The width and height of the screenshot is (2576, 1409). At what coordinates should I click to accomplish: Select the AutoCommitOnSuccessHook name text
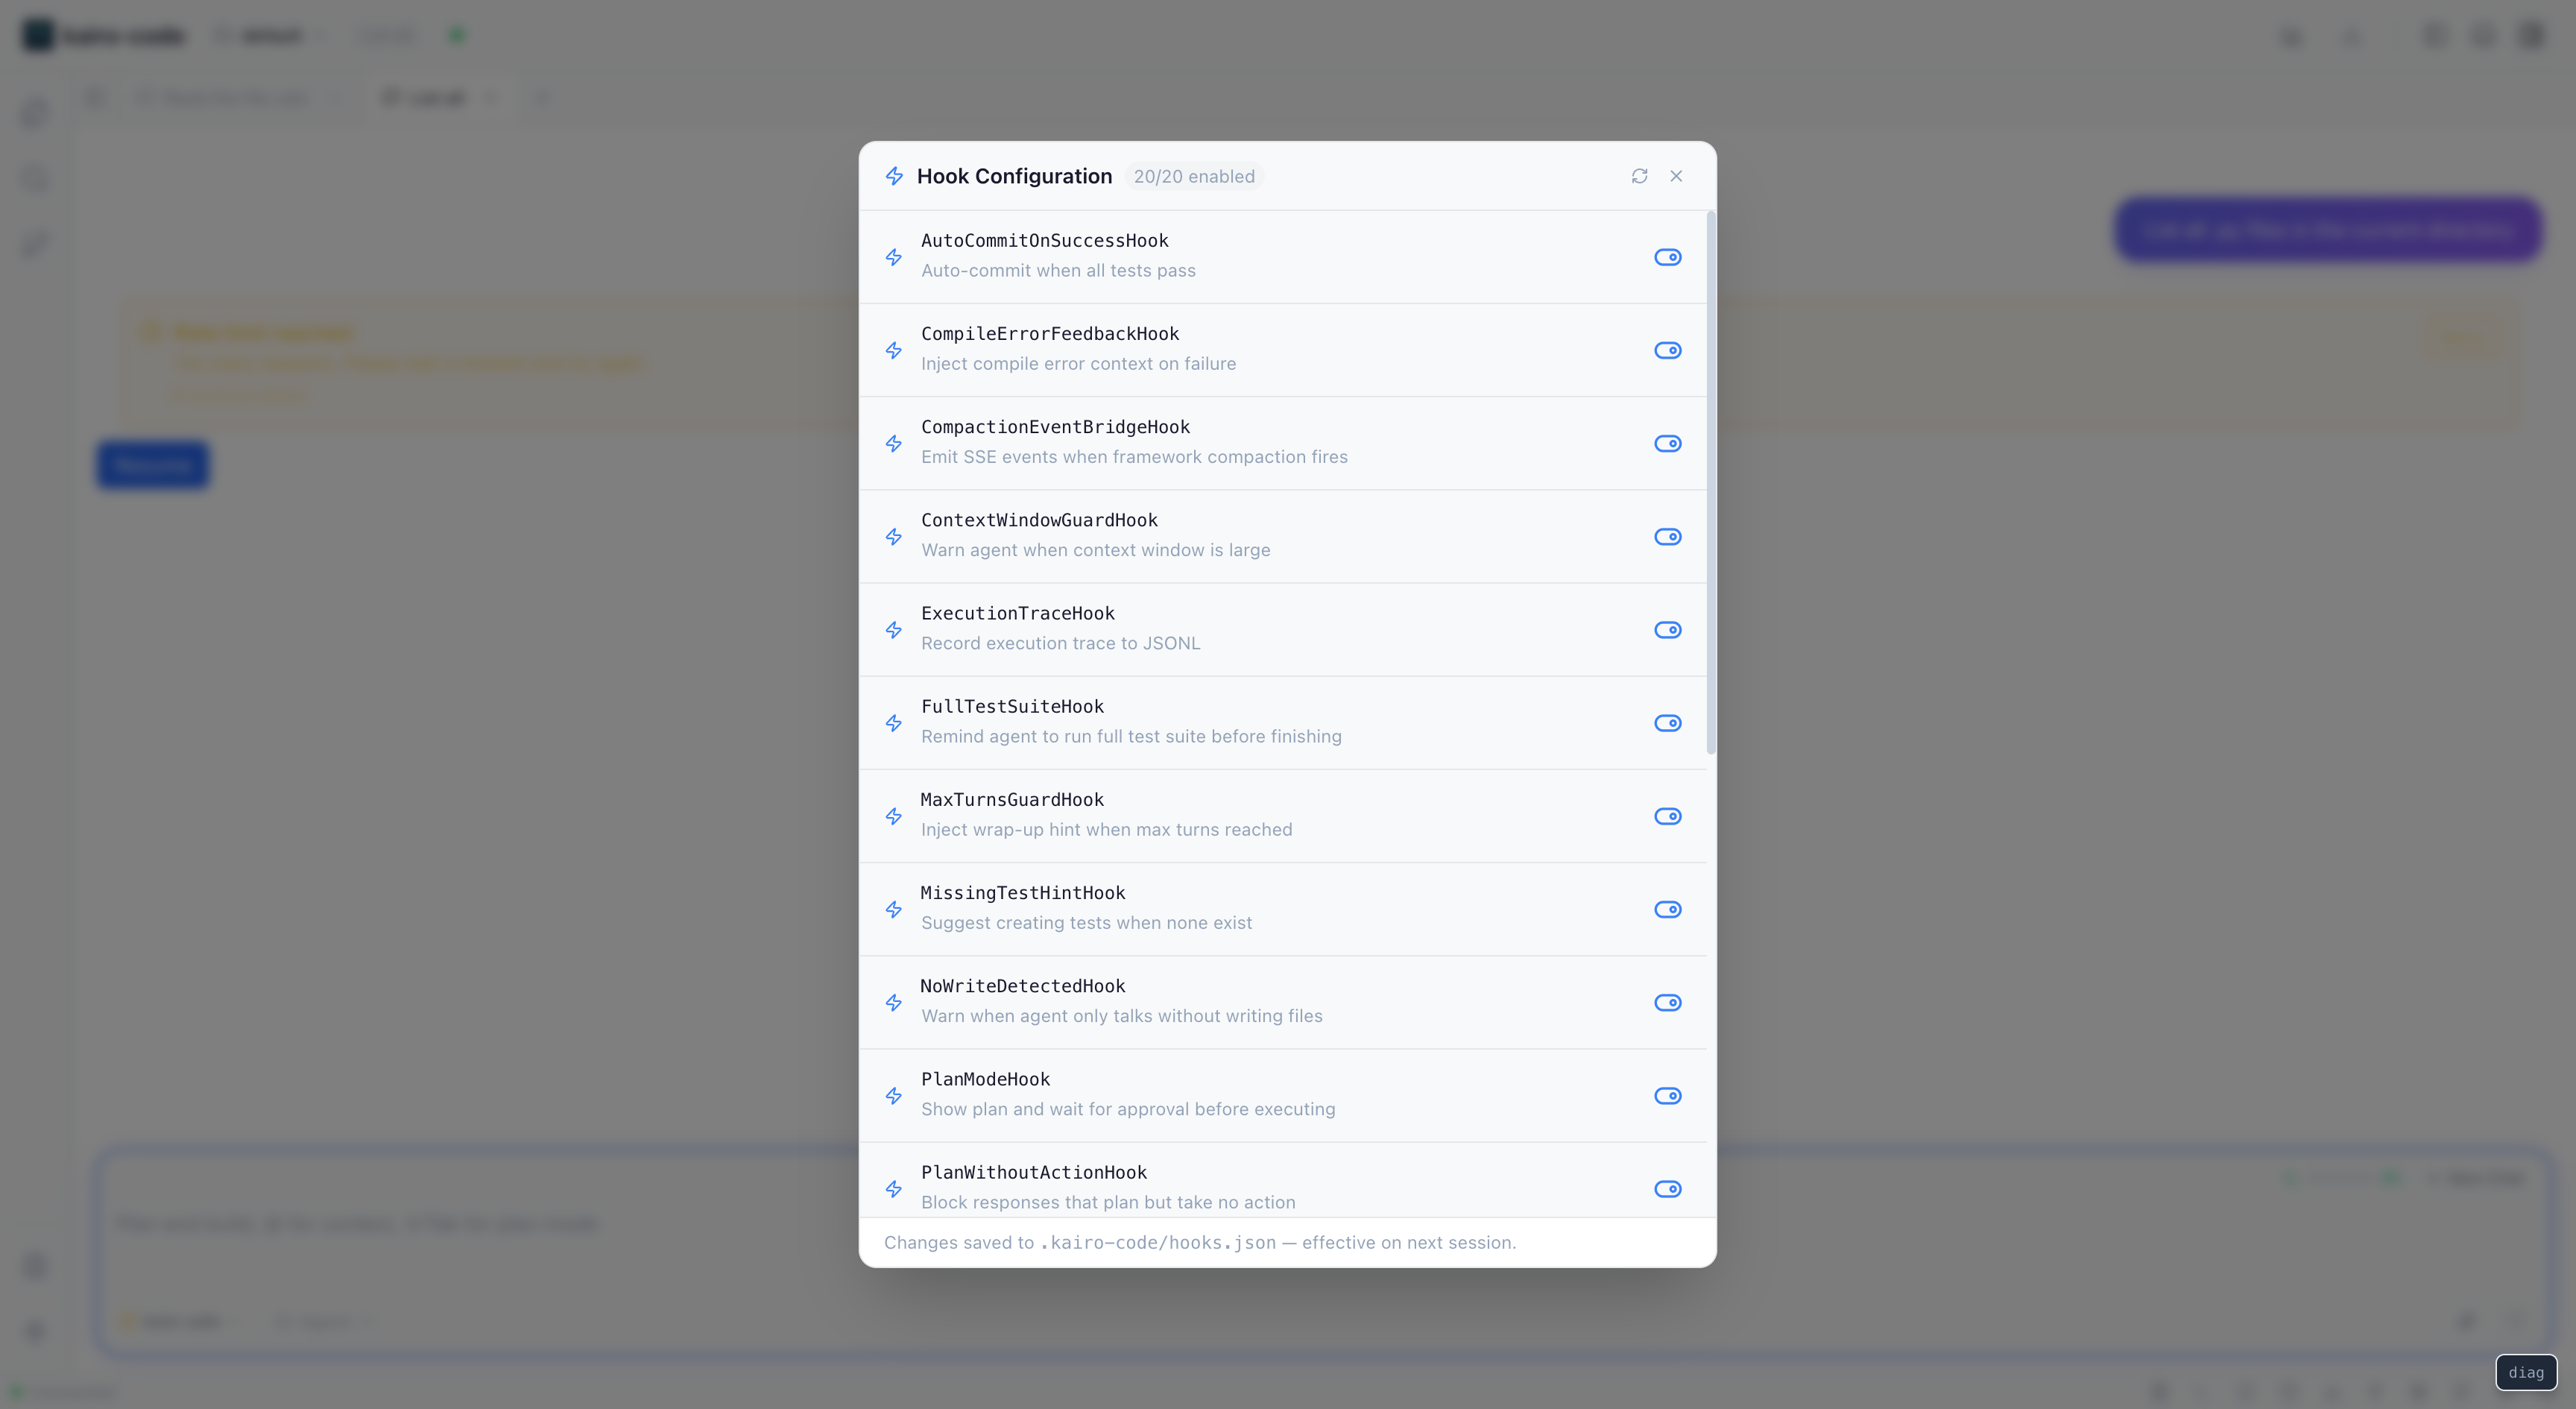[1044, 240]
